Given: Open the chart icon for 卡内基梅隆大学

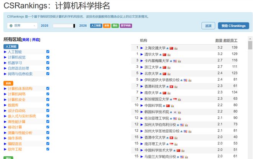Looking at the screenshot, I should (180, 61).
